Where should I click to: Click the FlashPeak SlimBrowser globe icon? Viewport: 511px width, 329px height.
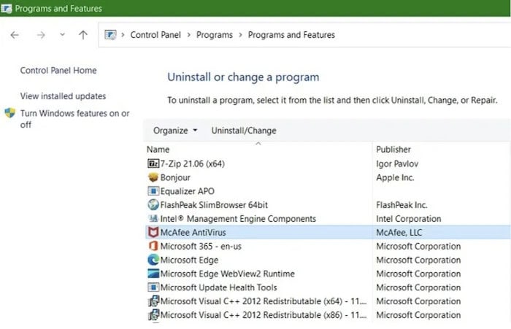pos(153,204)
